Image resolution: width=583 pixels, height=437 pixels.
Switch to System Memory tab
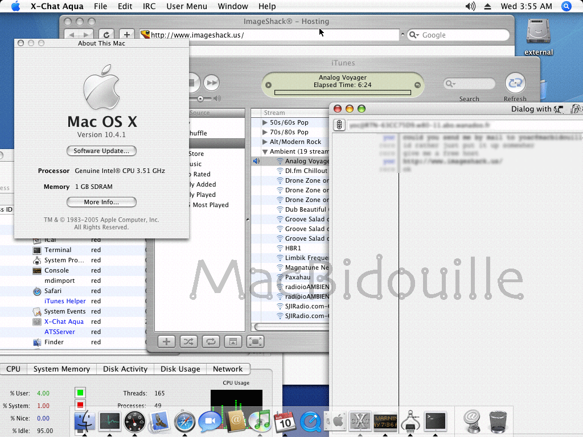click(61, 369)
